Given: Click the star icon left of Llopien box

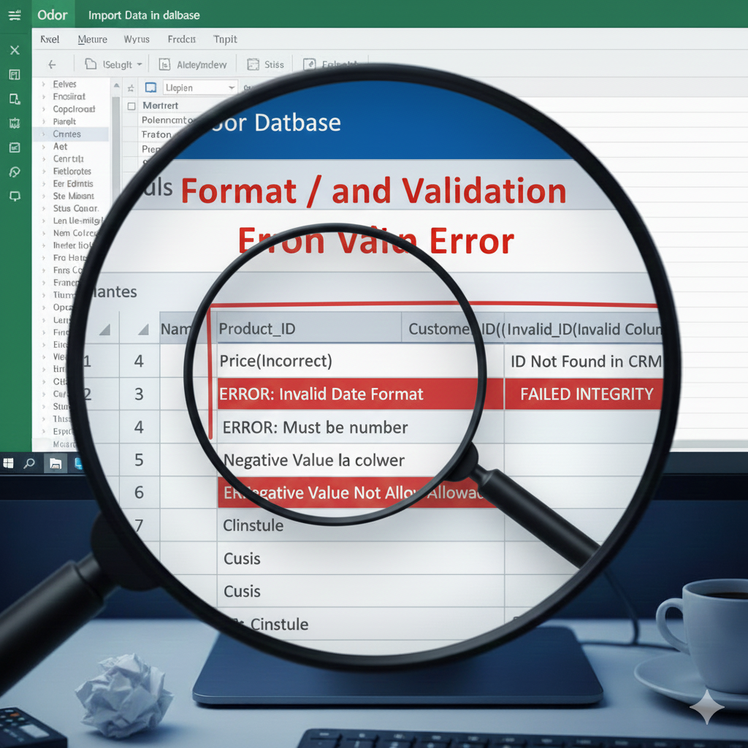Looking at the screenshot, I should click(131, 88).
